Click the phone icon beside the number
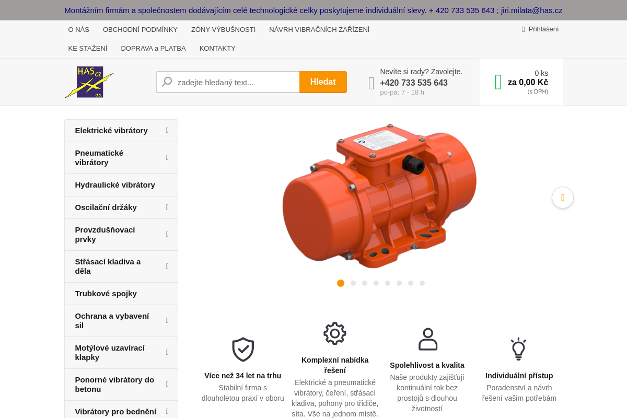This screenshot has height=418, width=627. coord(371,83)
